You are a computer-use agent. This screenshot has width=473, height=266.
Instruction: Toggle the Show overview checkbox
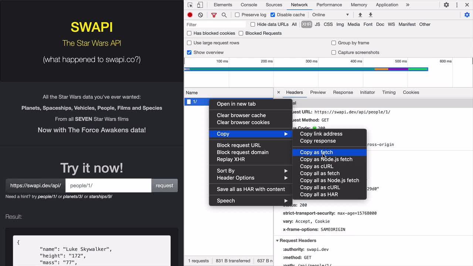point(189,52)
